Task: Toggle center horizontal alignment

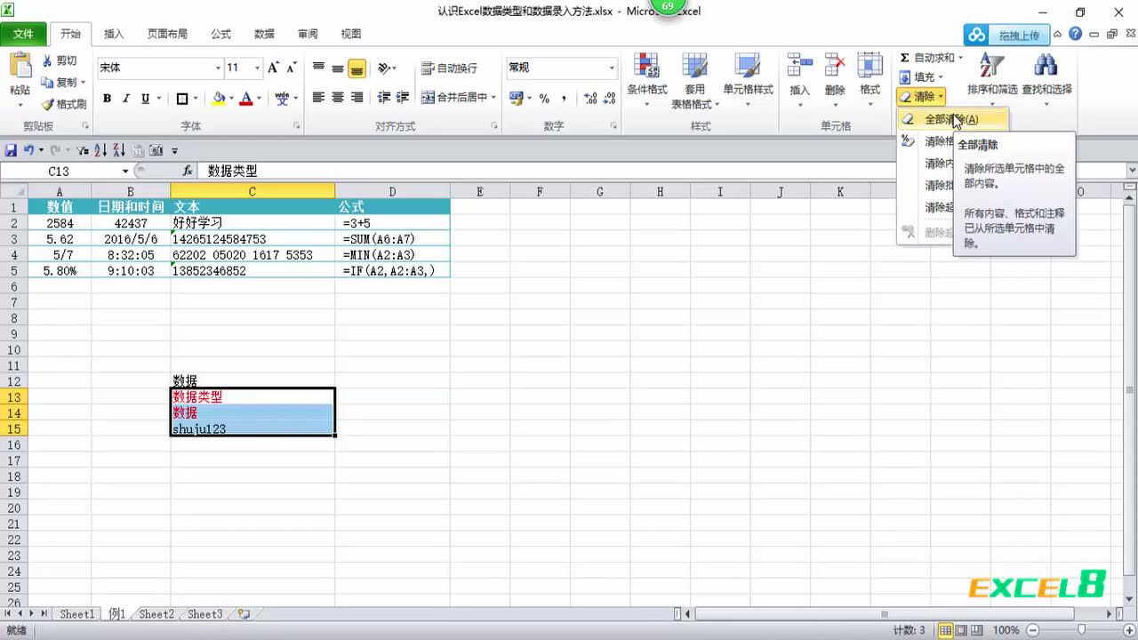Action: [x=338, y=98]
